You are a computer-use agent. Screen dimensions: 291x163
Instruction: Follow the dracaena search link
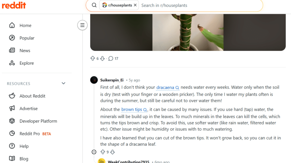point(165,87)
